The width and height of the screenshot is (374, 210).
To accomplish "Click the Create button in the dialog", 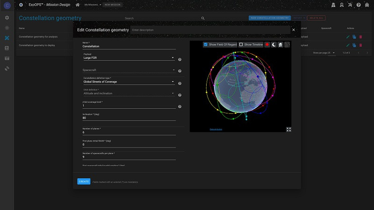I will 84,182.
